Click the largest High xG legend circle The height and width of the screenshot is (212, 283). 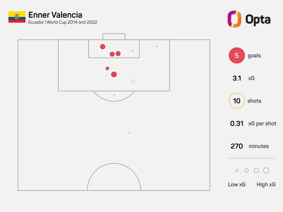tap(266, 170)
